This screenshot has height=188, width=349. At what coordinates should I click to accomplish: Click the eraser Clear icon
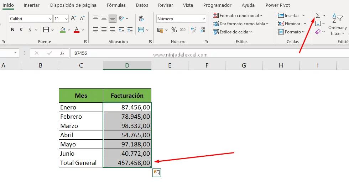coord(318,32)
